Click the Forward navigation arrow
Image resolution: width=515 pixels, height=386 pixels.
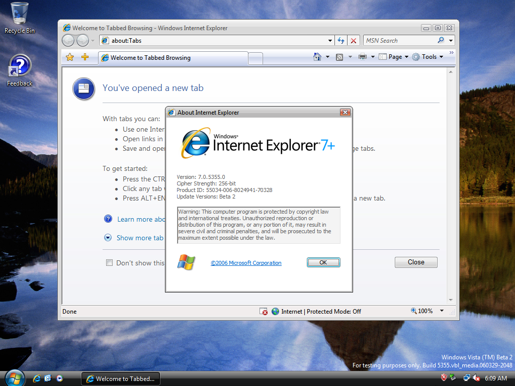(x=82, y=40)
